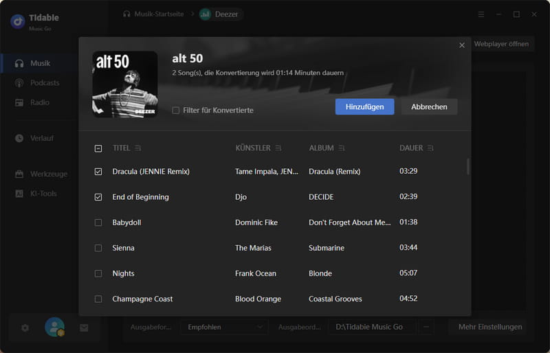
Task: Open Mehr Einstellungen
Action: tap(490, 327)
